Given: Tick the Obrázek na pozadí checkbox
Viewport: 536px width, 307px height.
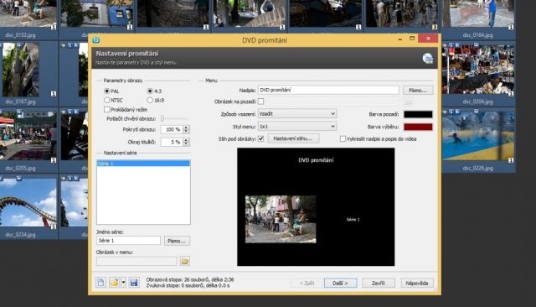Looking at the screenshot, I should 260,101.
